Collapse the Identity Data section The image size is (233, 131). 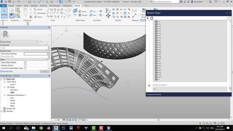point(47,51)
